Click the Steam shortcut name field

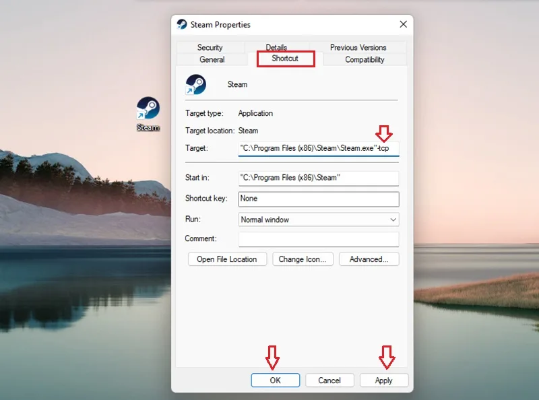pos(237,85)
